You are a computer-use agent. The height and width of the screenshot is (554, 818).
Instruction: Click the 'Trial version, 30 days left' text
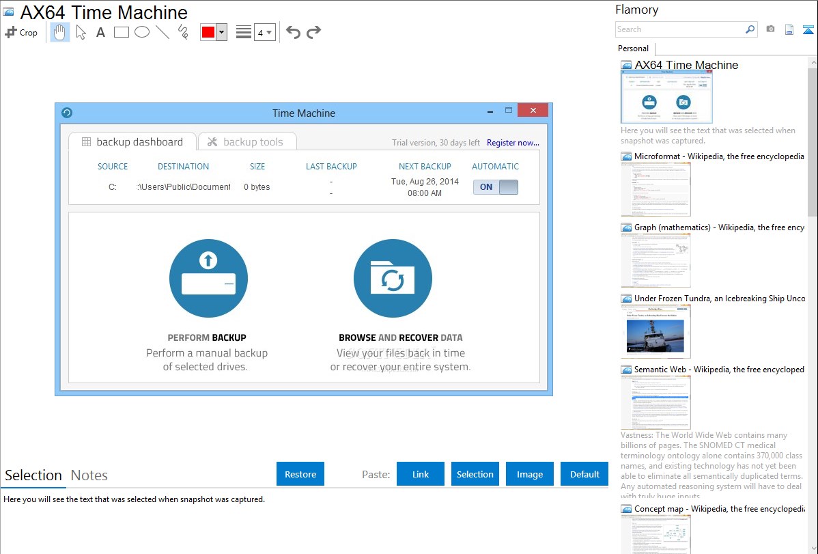coord(436,143)
